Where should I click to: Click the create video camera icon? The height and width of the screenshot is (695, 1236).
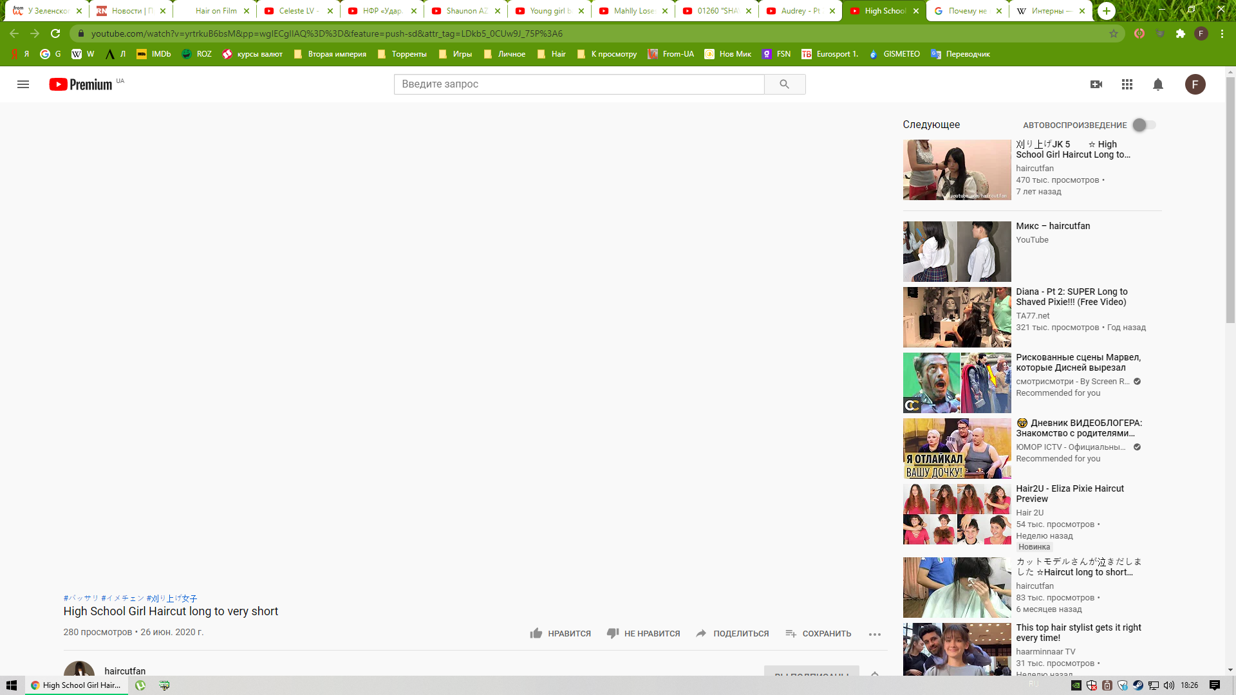(1096, 84)
